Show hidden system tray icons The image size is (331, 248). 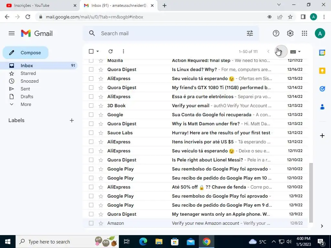coord(273,242)
